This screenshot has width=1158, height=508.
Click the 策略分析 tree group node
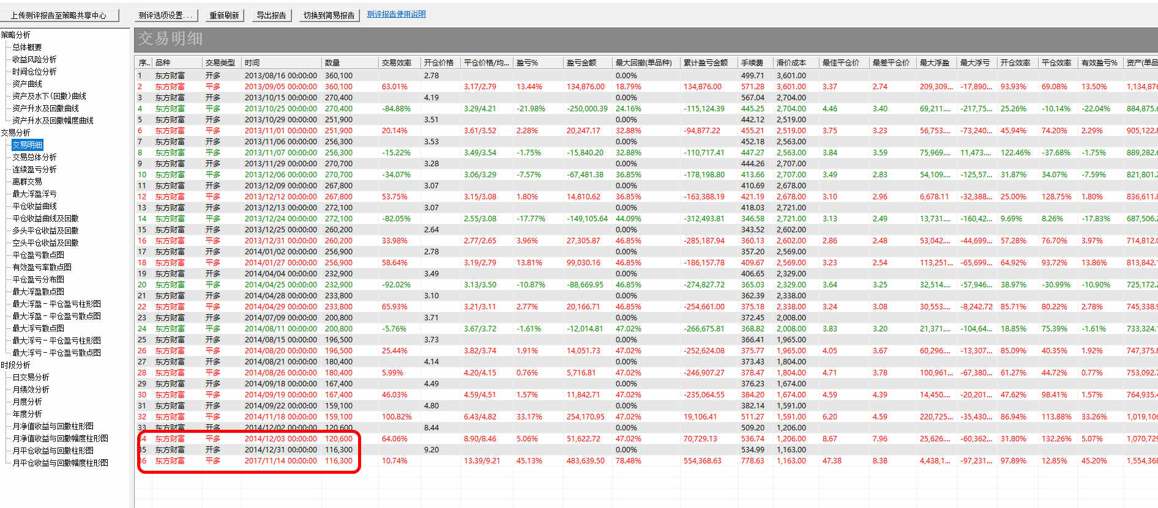(16, 35)
